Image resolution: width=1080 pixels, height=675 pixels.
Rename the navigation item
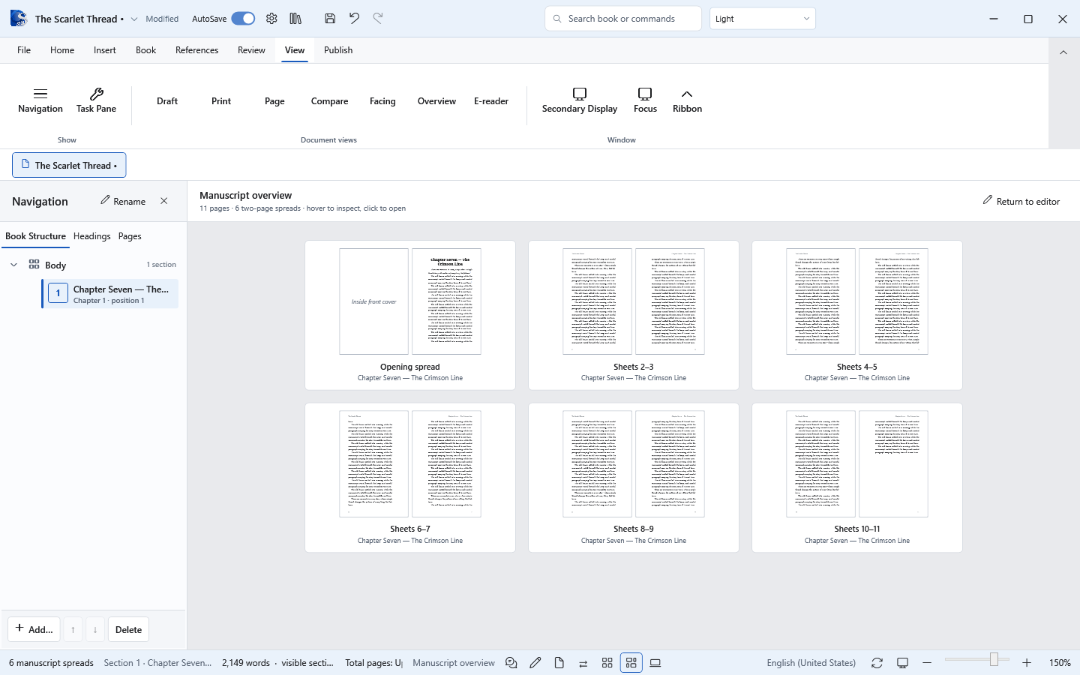point(123,201)
